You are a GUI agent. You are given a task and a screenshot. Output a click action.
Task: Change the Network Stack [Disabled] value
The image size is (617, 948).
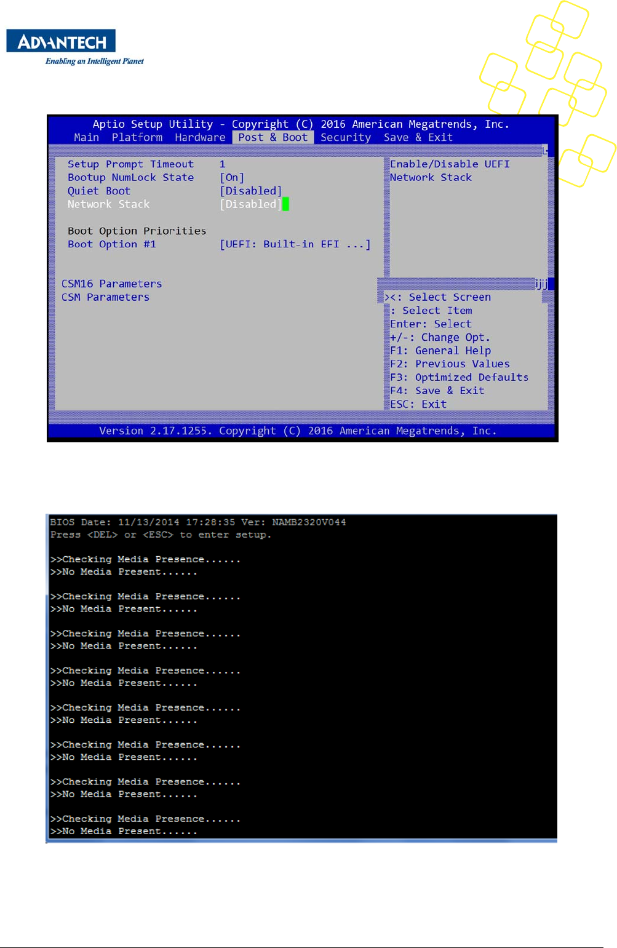coord(251,204)
